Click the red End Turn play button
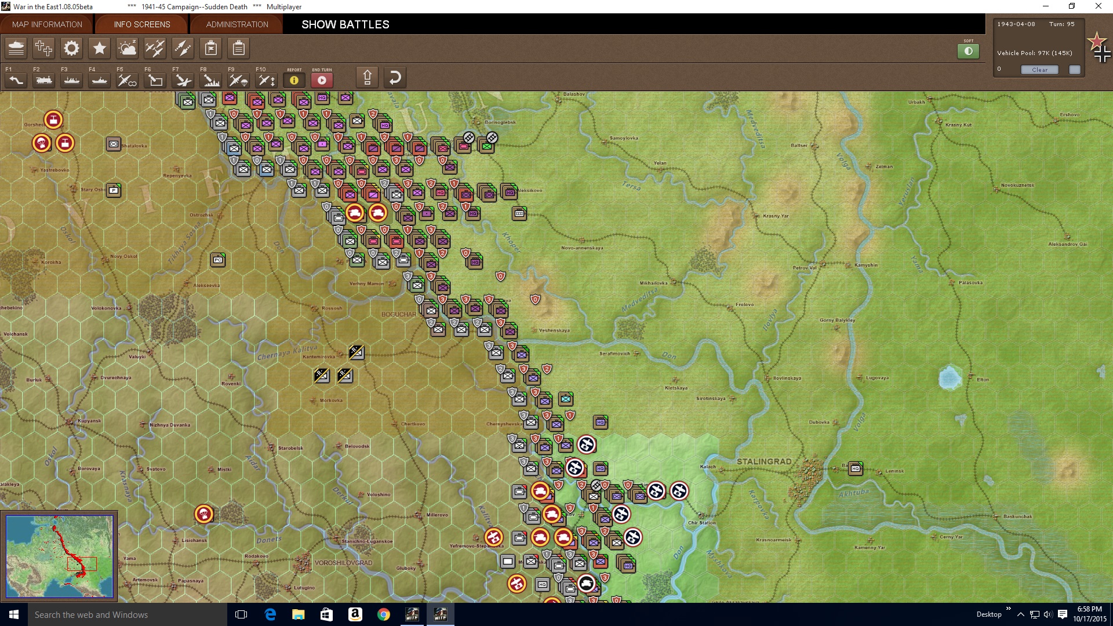The image size is (1113, 626). point(322,80)
